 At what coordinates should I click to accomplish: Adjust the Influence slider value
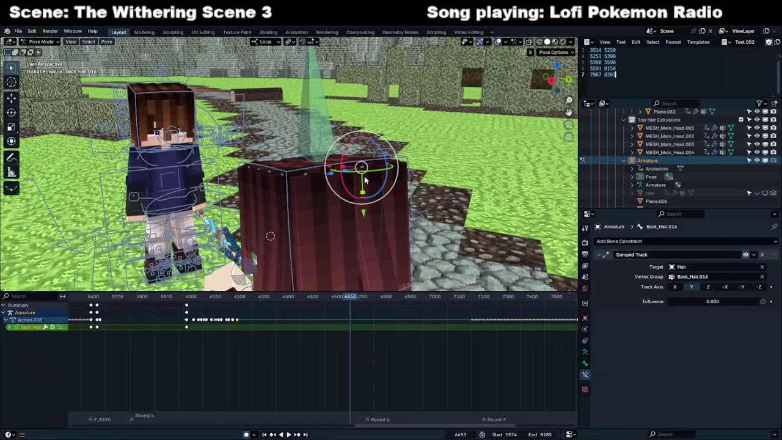click(x=712, y=301)
